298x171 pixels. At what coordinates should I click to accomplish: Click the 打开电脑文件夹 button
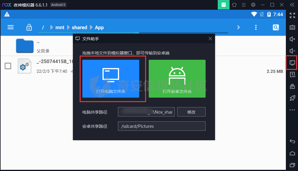pos(113,78)
